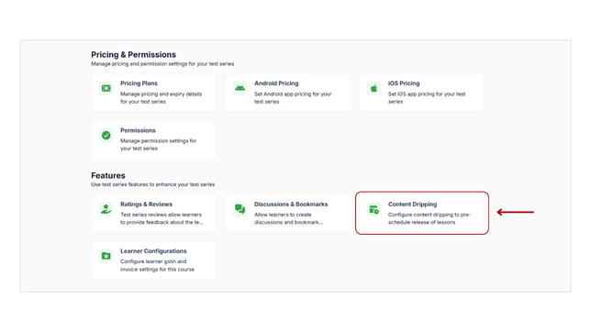Click 'Set iOS app pricing' description
Screen dimensions: 591x332
point(427,97)
